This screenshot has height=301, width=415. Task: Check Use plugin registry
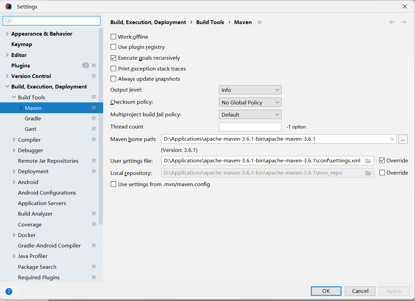(113, 47)
